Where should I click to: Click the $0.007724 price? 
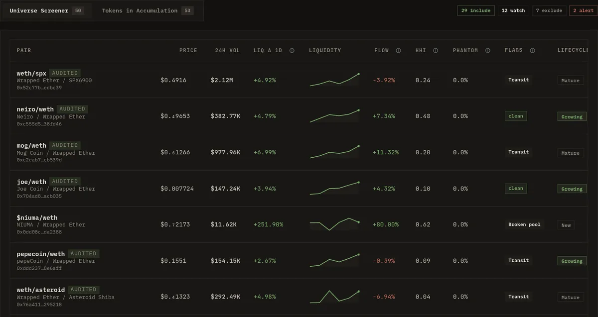[x=177, y=189]
